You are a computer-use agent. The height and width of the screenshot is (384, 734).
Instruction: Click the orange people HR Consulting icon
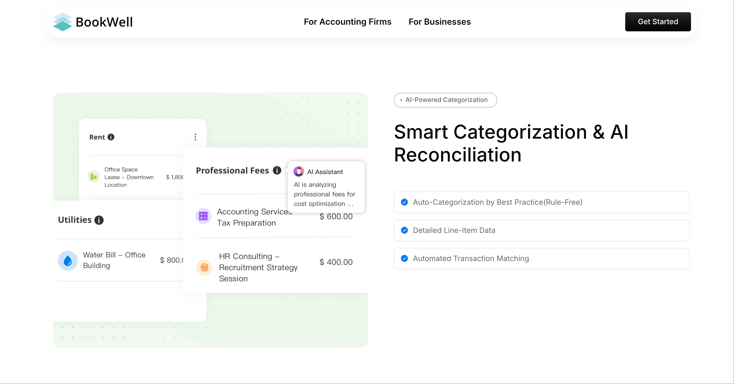(204, 267)
